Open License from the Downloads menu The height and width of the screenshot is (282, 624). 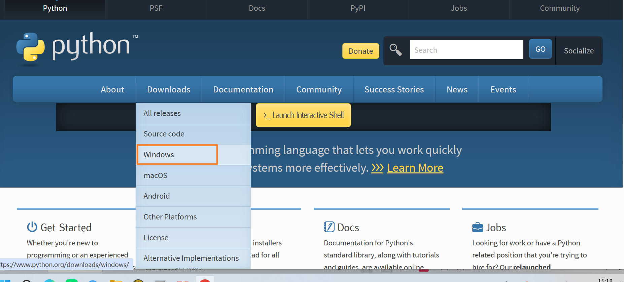pyautogui.click(x=193, y=238)
